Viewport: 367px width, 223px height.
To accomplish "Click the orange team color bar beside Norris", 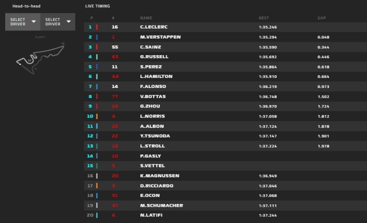I will coord(97,116).
